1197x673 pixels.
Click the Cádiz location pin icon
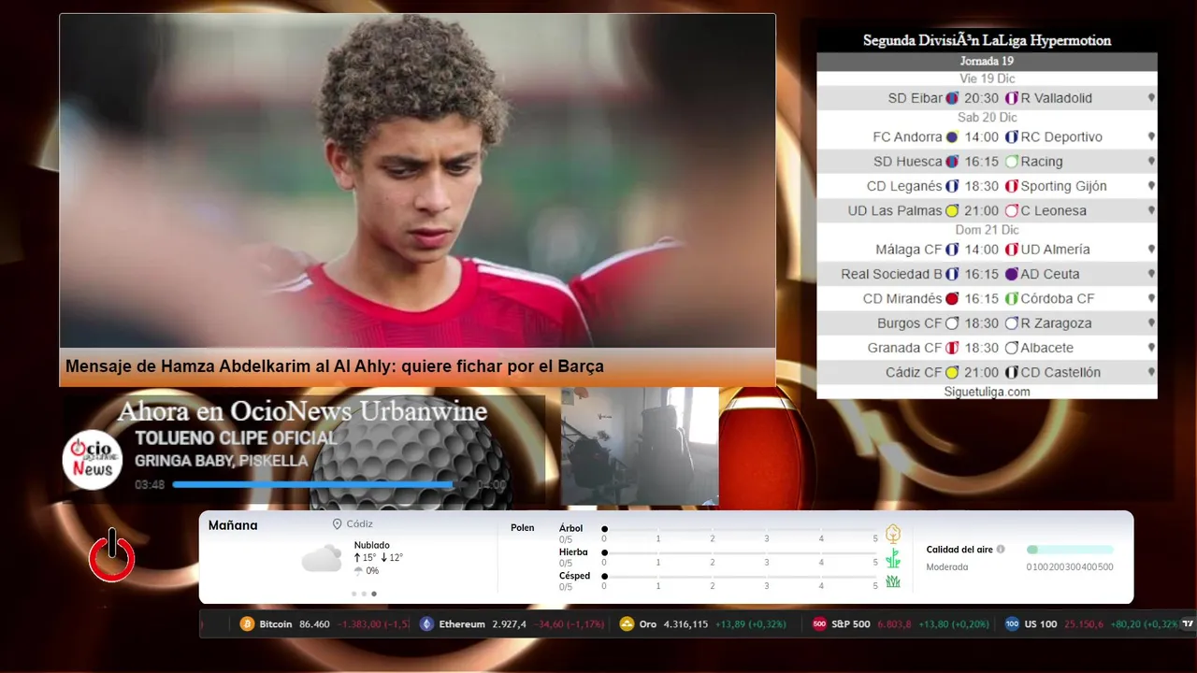(337, 525)
